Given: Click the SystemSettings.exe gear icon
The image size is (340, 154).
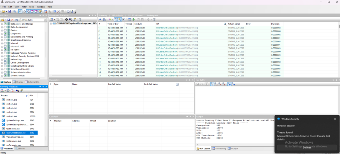Looking at the screenshot, I should [3, 121].
